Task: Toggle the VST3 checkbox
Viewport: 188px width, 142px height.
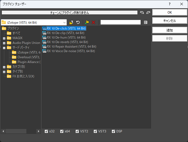Action: coord(95,131)
